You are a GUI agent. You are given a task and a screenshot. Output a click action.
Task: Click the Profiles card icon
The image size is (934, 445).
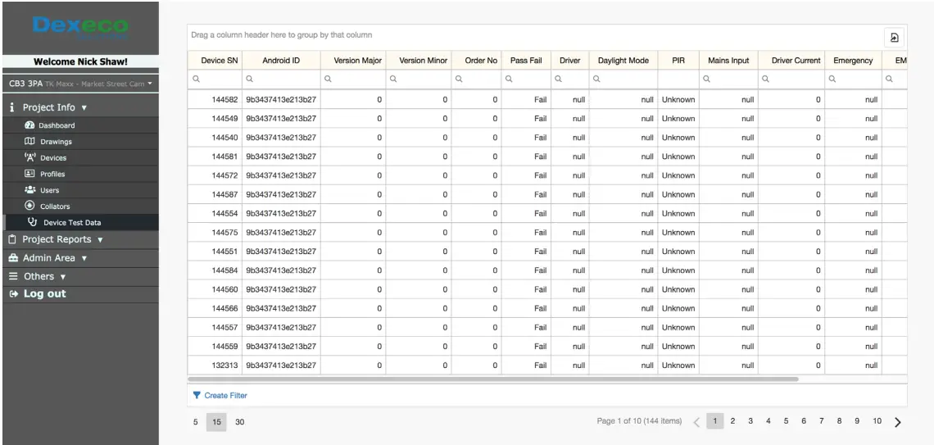(29, 174)
